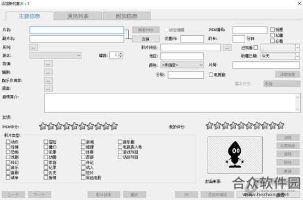
Task: Focus the IMDb编号 input field
Action: [x=250, y=30]
